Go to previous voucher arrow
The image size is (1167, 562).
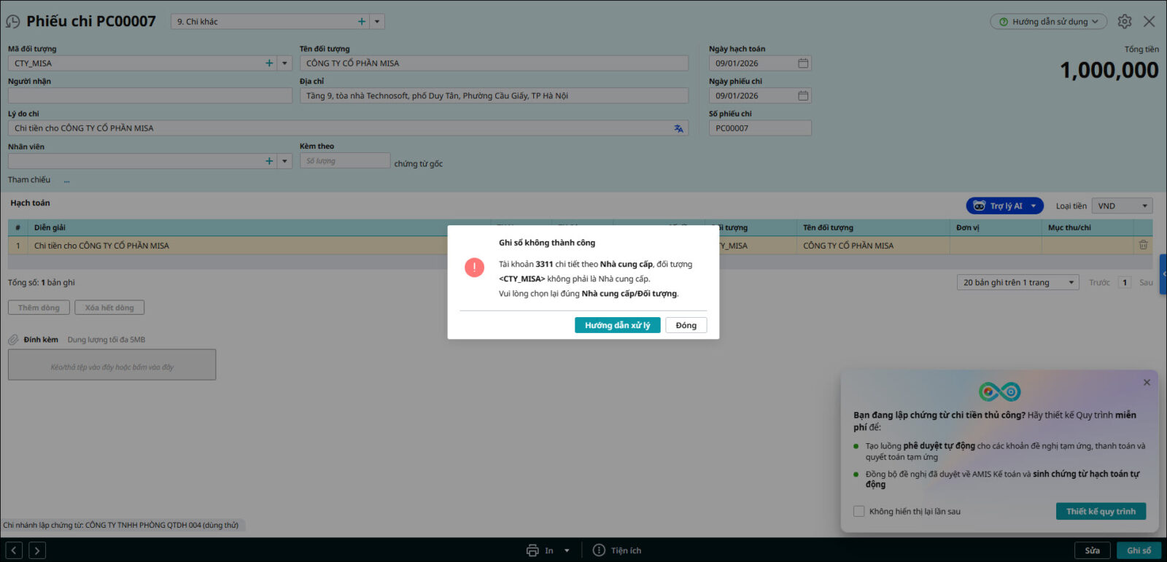[15, 550]
